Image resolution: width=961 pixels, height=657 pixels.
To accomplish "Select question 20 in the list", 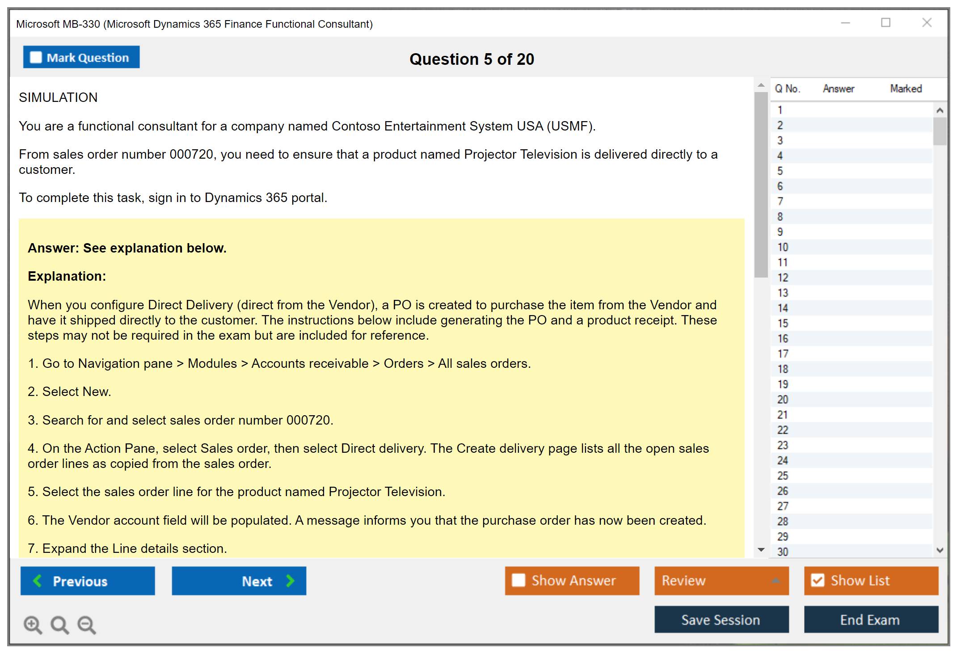I will pyautogui.click(x=783, y=400).
